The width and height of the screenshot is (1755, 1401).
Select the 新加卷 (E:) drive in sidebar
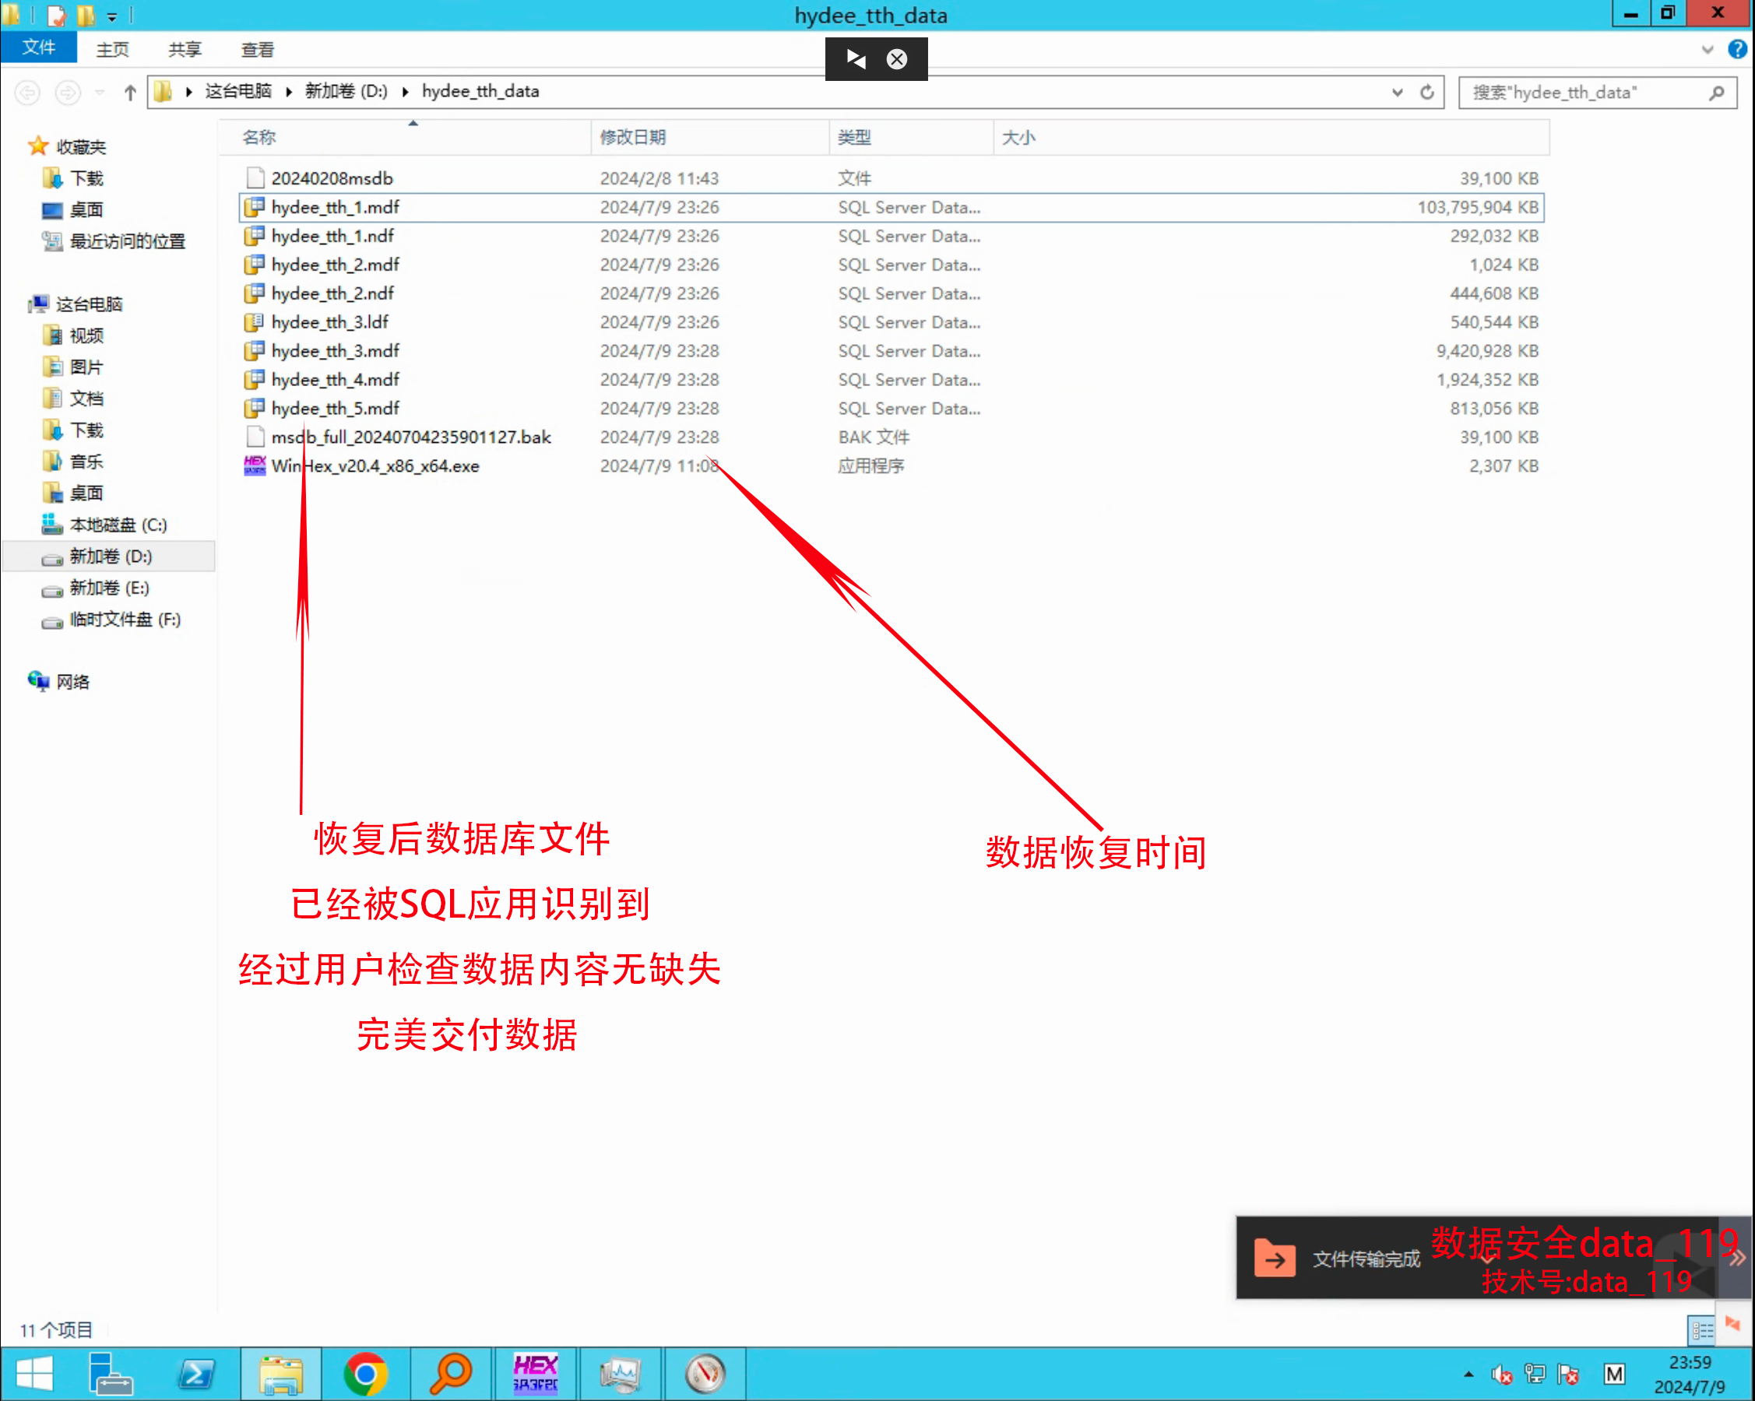click(109, 588)
